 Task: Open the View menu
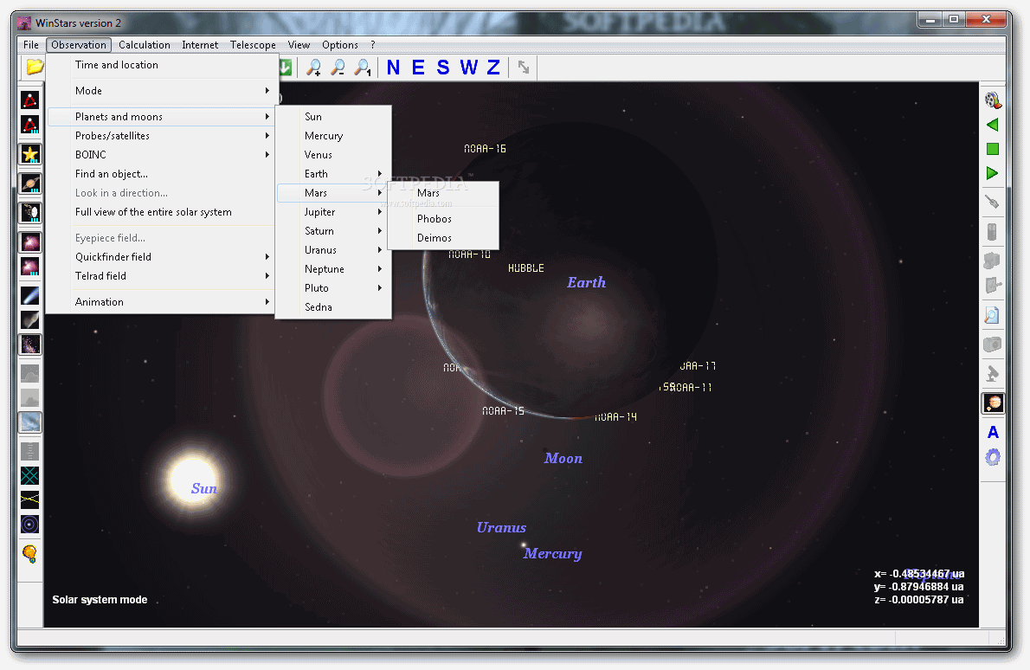(x=299, y=45)
